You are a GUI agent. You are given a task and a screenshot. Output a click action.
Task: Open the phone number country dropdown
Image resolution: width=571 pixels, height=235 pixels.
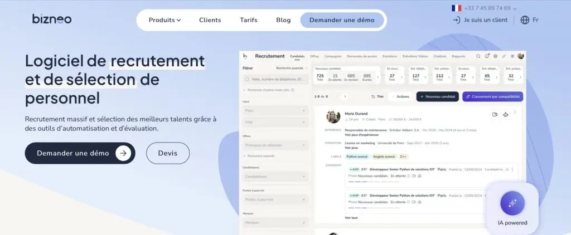(x=515, y=9)
